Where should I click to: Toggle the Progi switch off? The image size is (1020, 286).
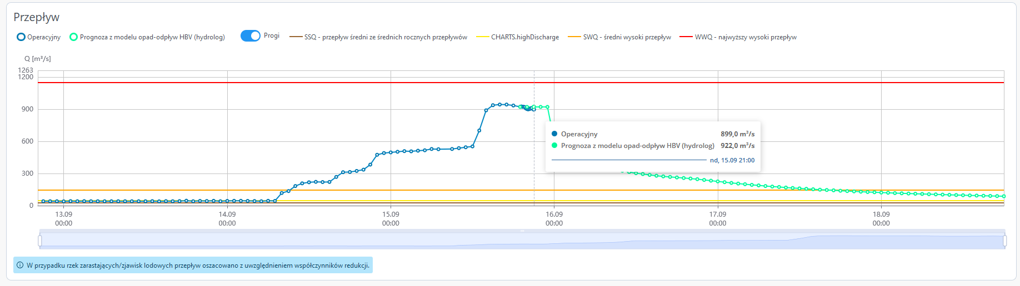251,36
